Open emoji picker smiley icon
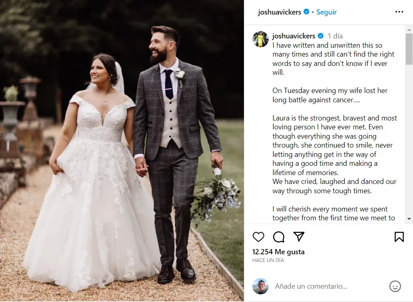This screenshot has width=413, height=302. 395,286
